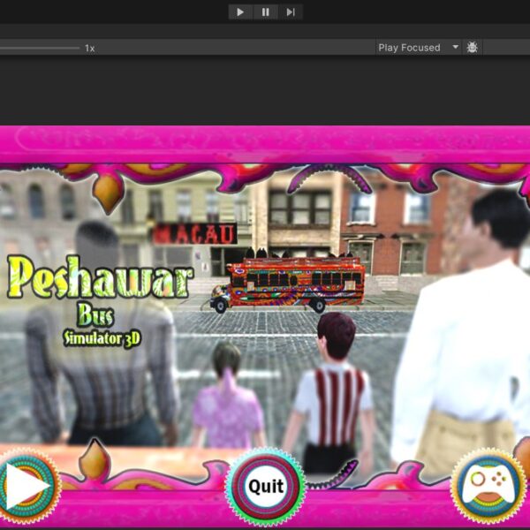
Task: Start the game with the white arrow button
Action: coord(26,488)
